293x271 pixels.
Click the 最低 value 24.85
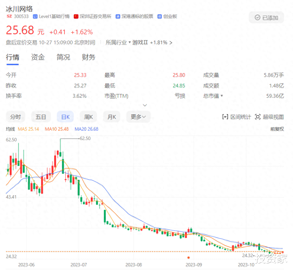[x=179, y=86]
